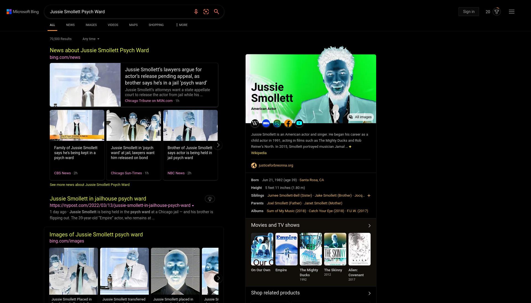
Task: Click in the search input field
Action: [119, 12]
